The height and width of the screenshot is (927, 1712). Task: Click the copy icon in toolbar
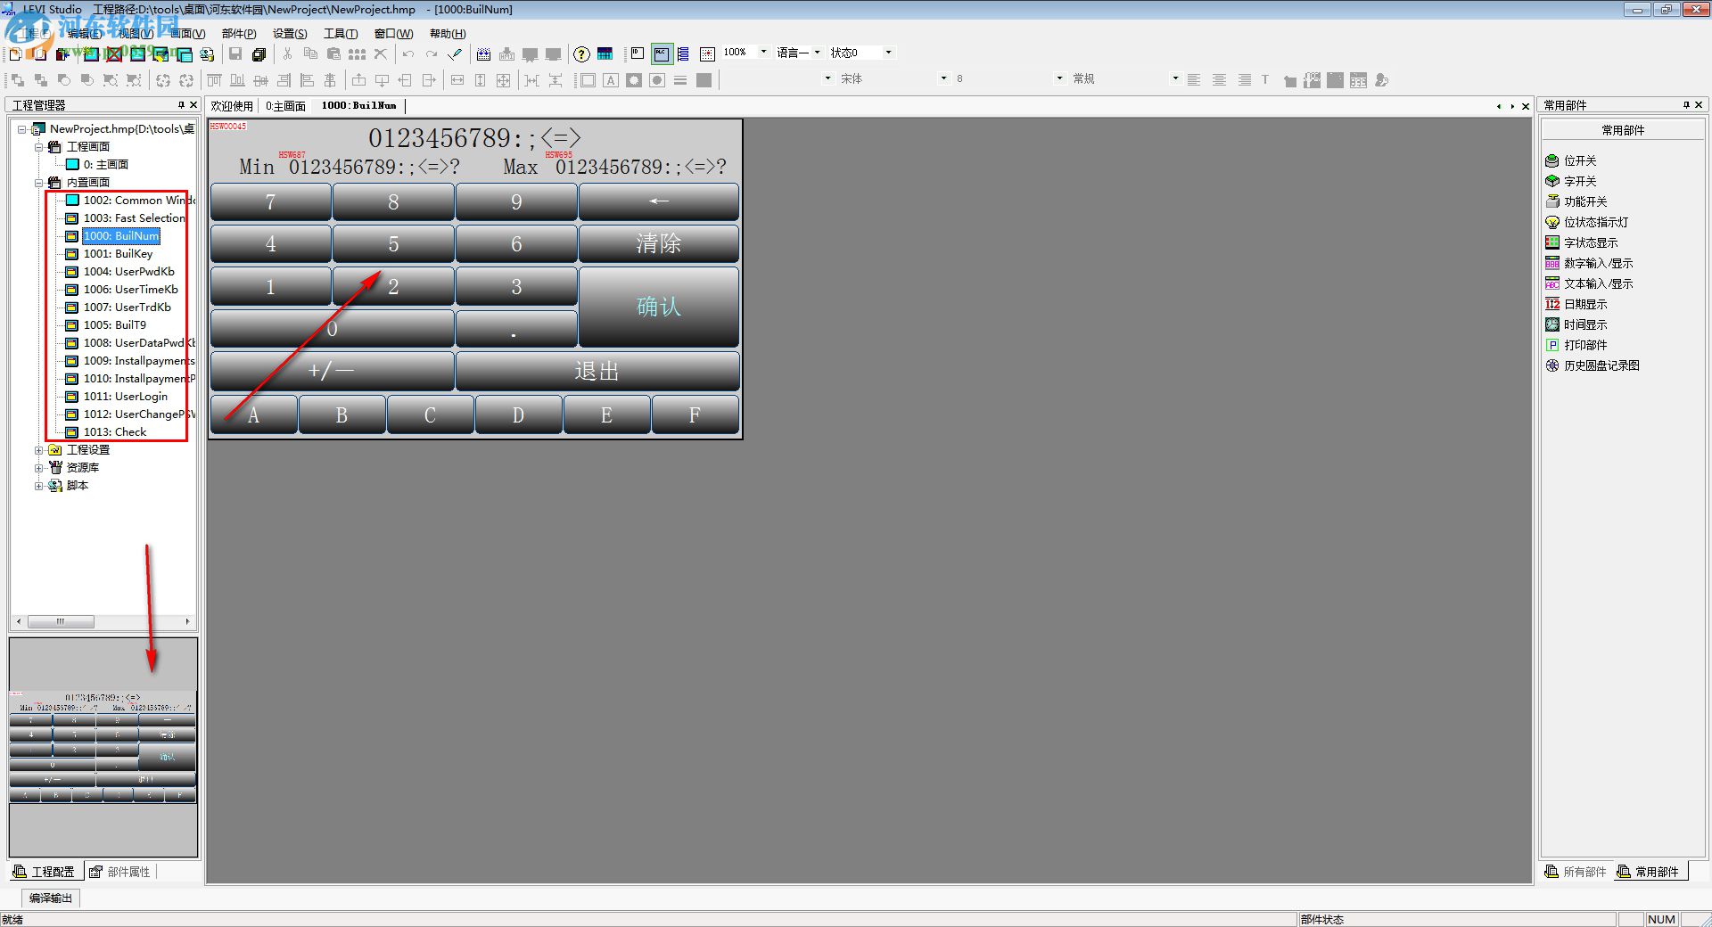(310, 54)
